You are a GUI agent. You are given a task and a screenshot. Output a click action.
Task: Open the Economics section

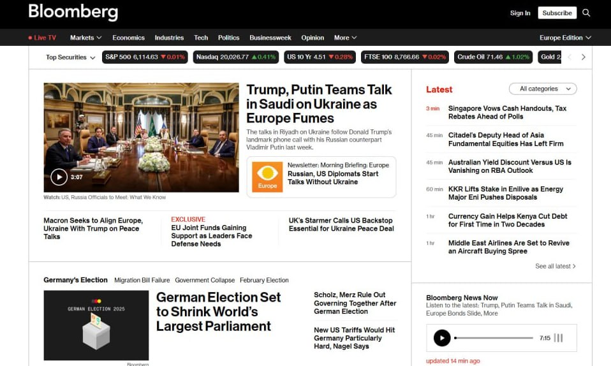(x=129, y=38)
